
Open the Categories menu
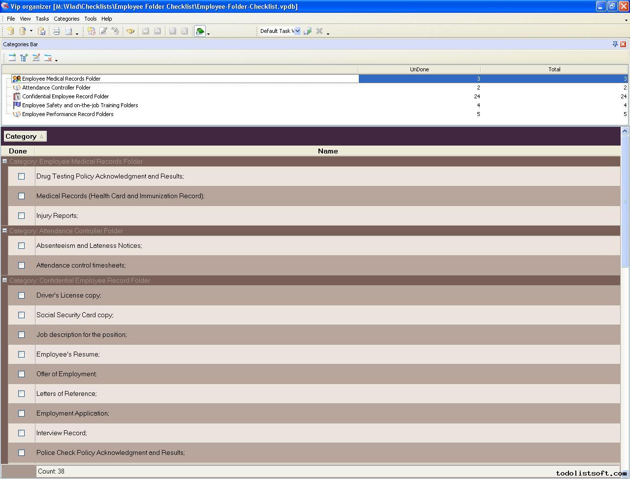66,19
